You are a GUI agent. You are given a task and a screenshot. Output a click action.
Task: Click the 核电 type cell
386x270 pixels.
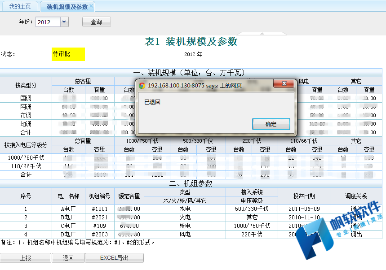pyautogui.click(x=185, y=226)
